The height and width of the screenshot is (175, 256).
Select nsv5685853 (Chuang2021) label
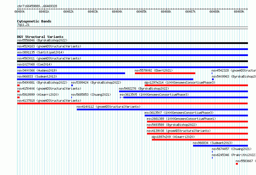click(x=91, y=95)
